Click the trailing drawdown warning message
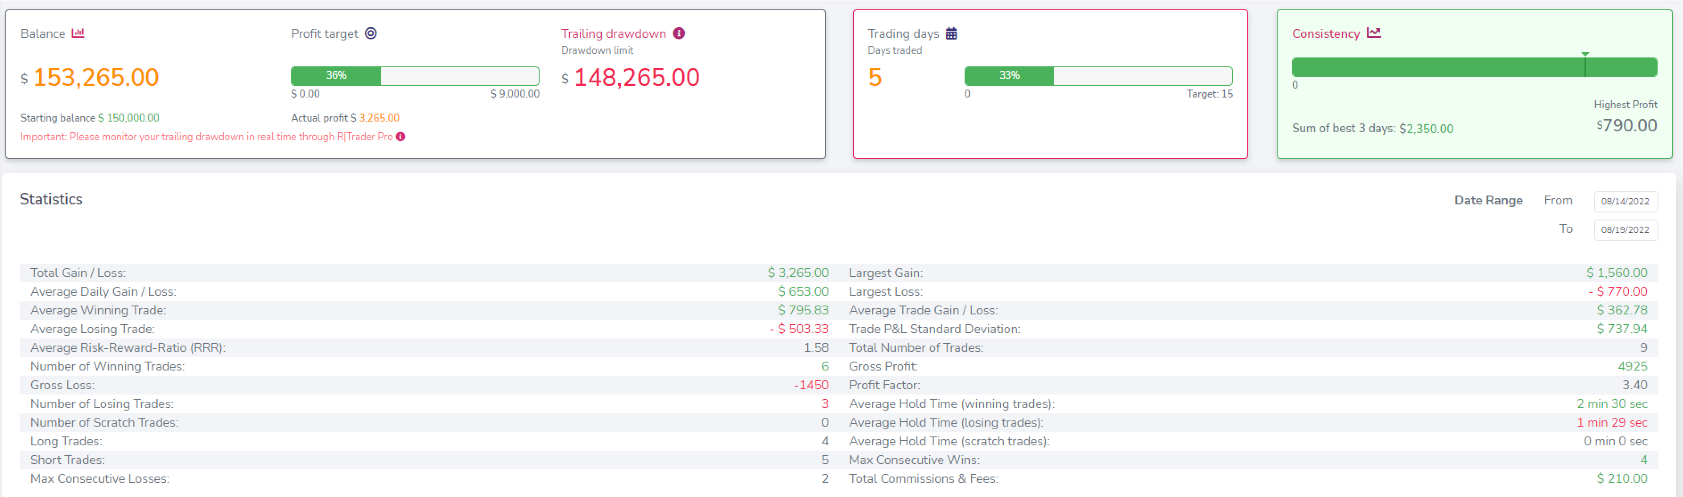Viewport: 1683px width, 497px height. (206, 136)
